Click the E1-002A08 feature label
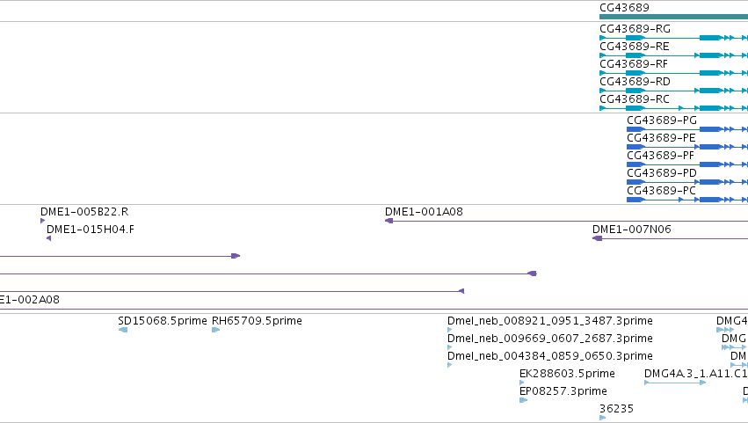The height and width of the screenshot is (423, 748). 30,300
